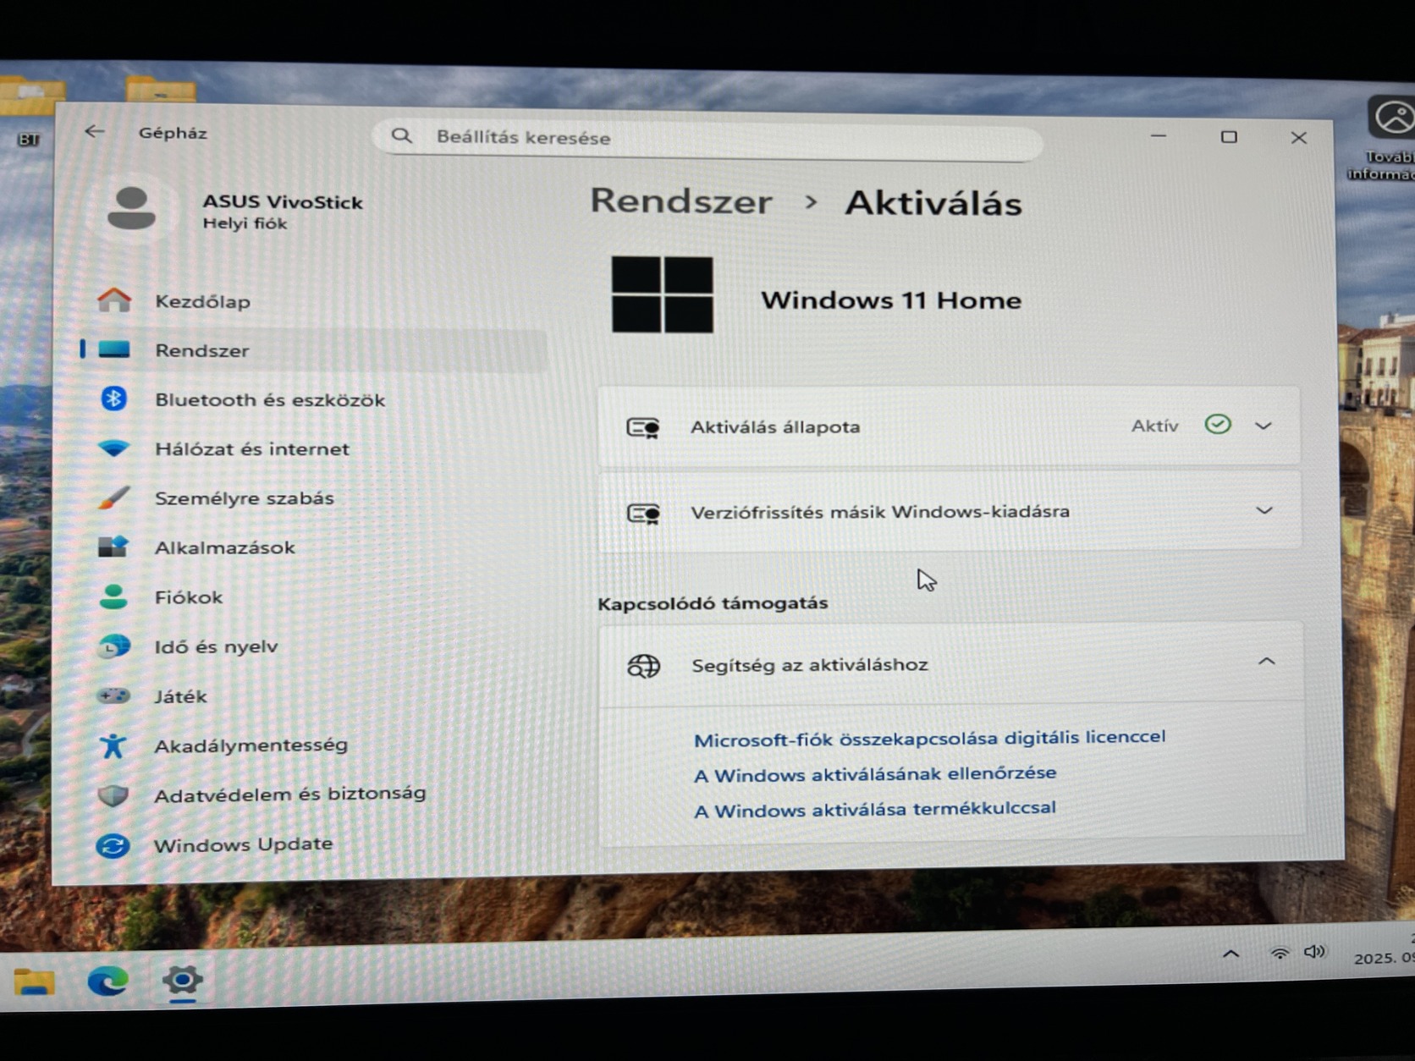Maximize the Gépház settings window

[x=1229, y=136]
